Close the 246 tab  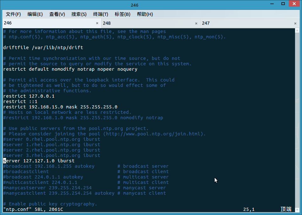(97, 23)
